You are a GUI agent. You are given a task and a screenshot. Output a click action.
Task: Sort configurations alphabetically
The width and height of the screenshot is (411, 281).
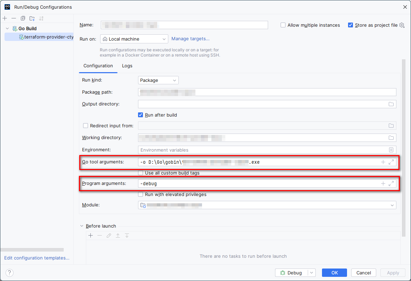41,18
